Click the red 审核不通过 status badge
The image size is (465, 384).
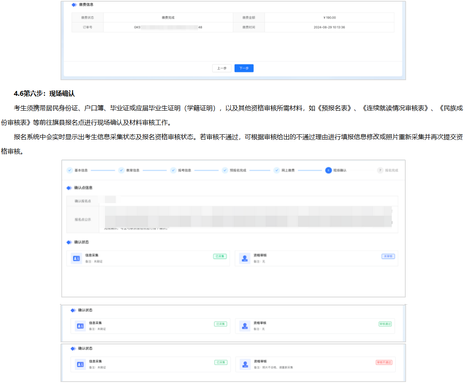pos(384,362)
